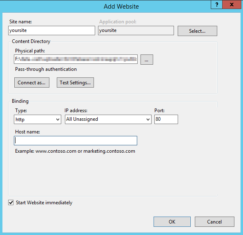This screenshot has height=235, width=243.
Task: Expand the IP address dropdown arrow
Action: pos(148,119)
